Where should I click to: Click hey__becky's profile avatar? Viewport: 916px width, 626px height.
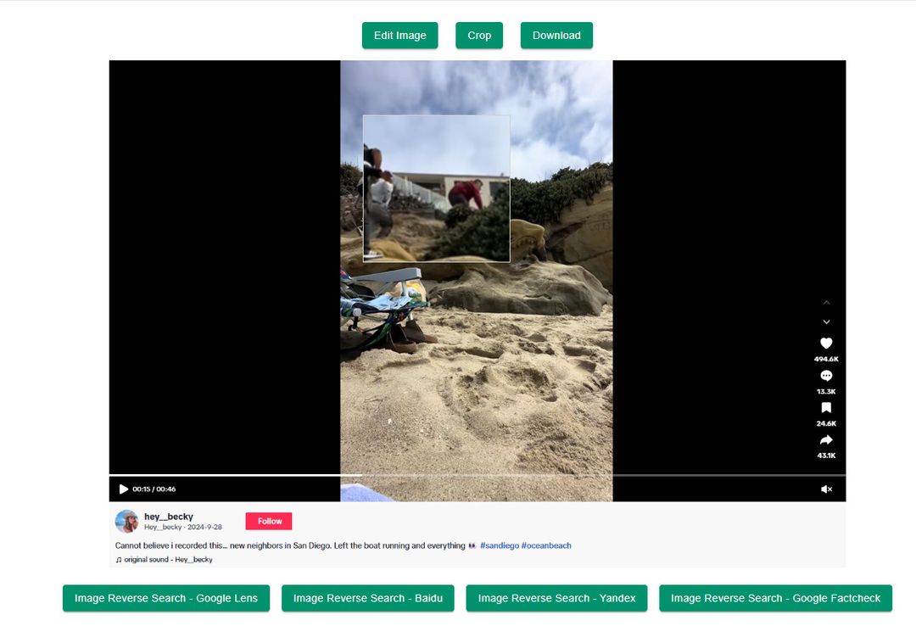(x=127, y=521)
